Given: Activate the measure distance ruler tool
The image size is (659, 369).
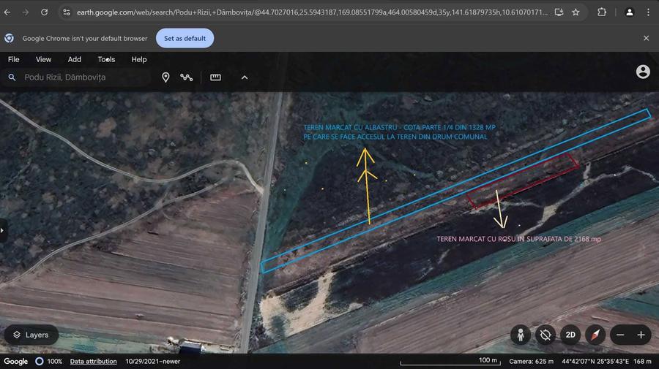Looking at the screenshot, I should pyautogui.click(x=215, y=77).
